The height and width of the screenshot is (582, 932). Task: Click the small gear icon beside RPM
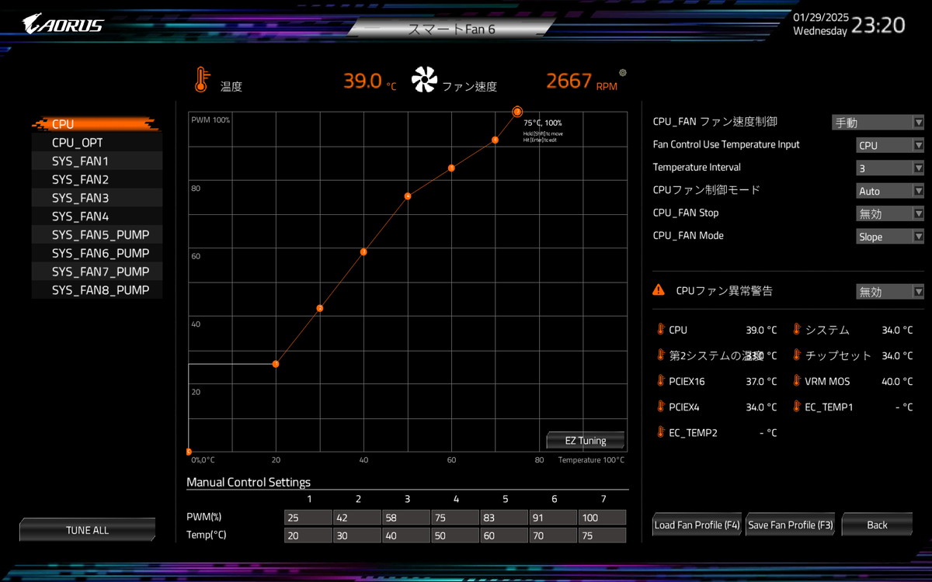pyautogui.click(x=622, y=73)
